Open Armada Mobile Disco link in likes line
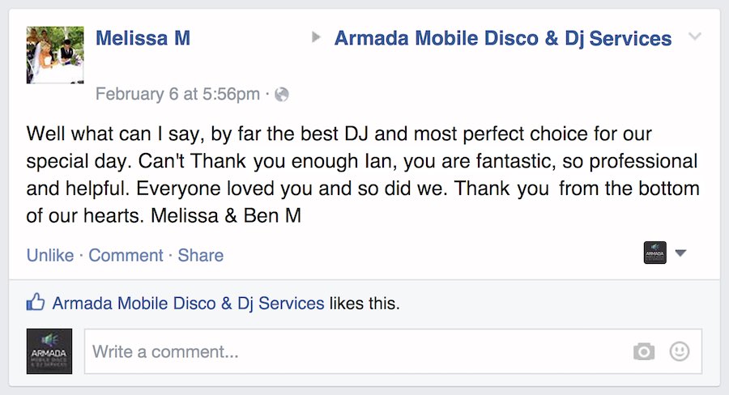729x395 pixels. click(x=188, y=304)
